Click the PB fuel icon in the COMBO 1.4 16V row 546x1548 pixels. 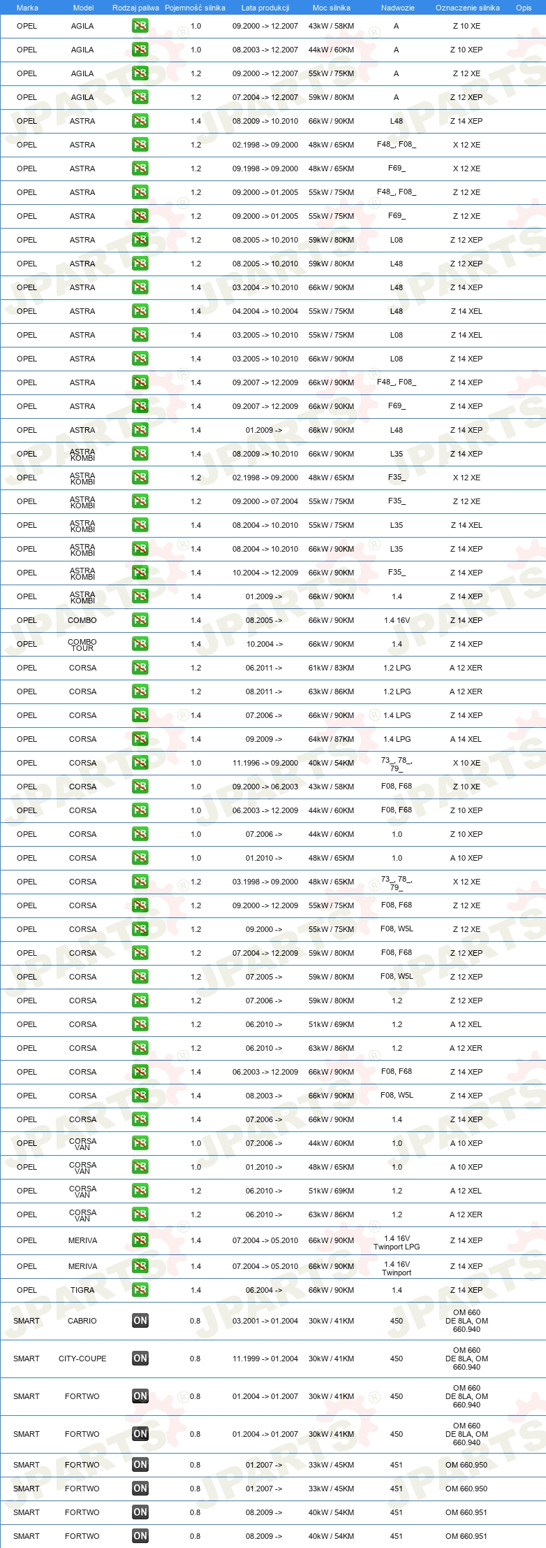point(140,620)
